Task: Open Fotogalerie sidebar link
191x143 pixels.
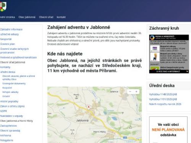Action: (x=6, y=140)
